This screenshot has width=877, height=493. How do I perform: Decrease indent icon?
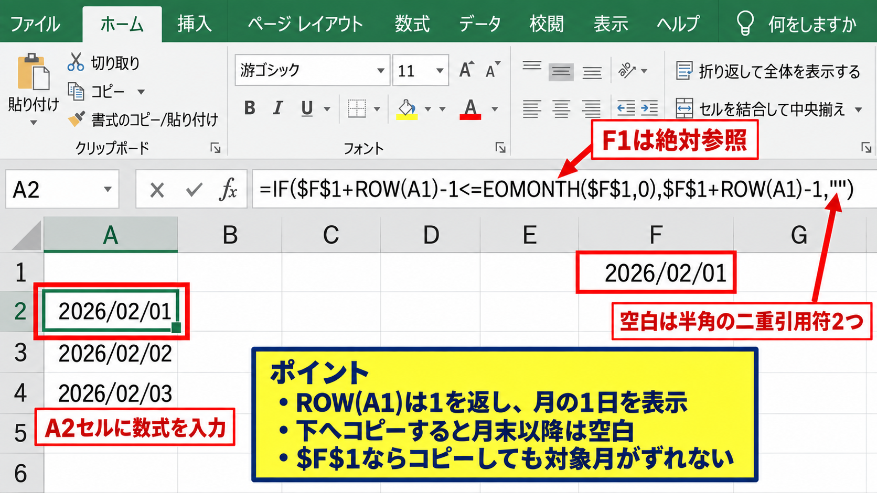pyautogui.click(x=625, y=108)
